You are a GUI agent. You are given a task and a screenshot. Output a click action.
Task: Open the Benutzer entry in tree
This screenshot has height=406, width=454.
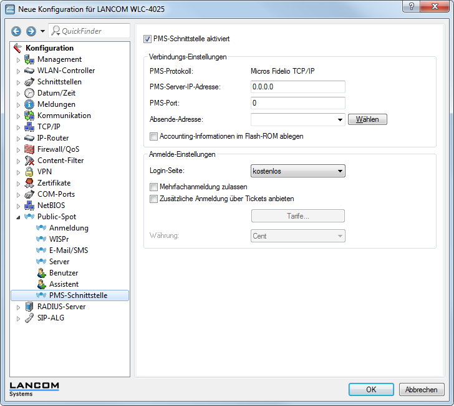(63, 273)
